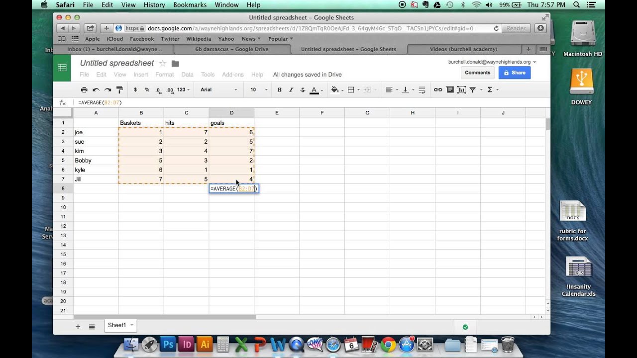Open Safari Popular bookmarks dropdown
This screenshot has height=358, width=637.
pos(280,39)
